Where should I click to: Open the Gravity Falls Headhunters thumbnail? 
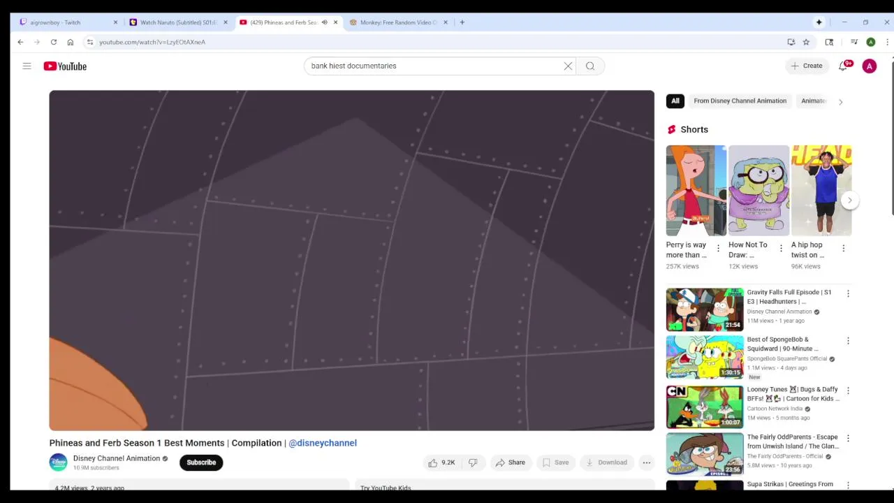(705, 309)
